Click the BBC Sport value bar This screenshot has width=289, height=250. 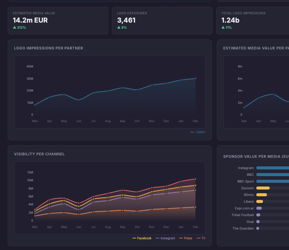click(272, 181)
